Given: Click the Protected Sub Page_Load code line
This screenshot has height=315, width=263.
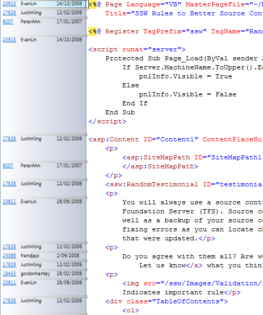Looking at the screenshot, I should 184,58.
